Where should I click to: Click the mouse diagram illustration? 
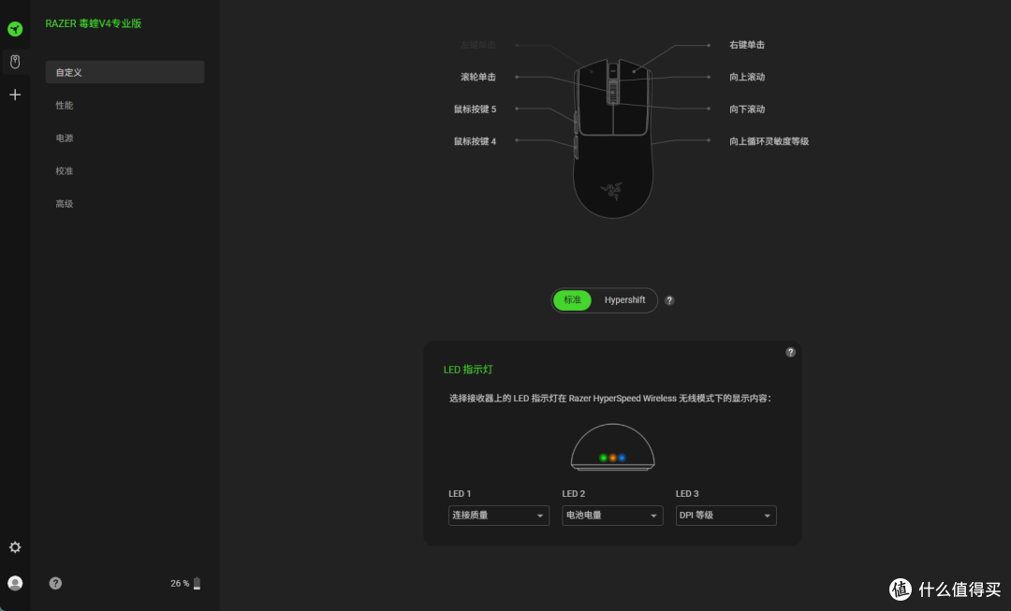pyautogui.click(x=612, y=138)
